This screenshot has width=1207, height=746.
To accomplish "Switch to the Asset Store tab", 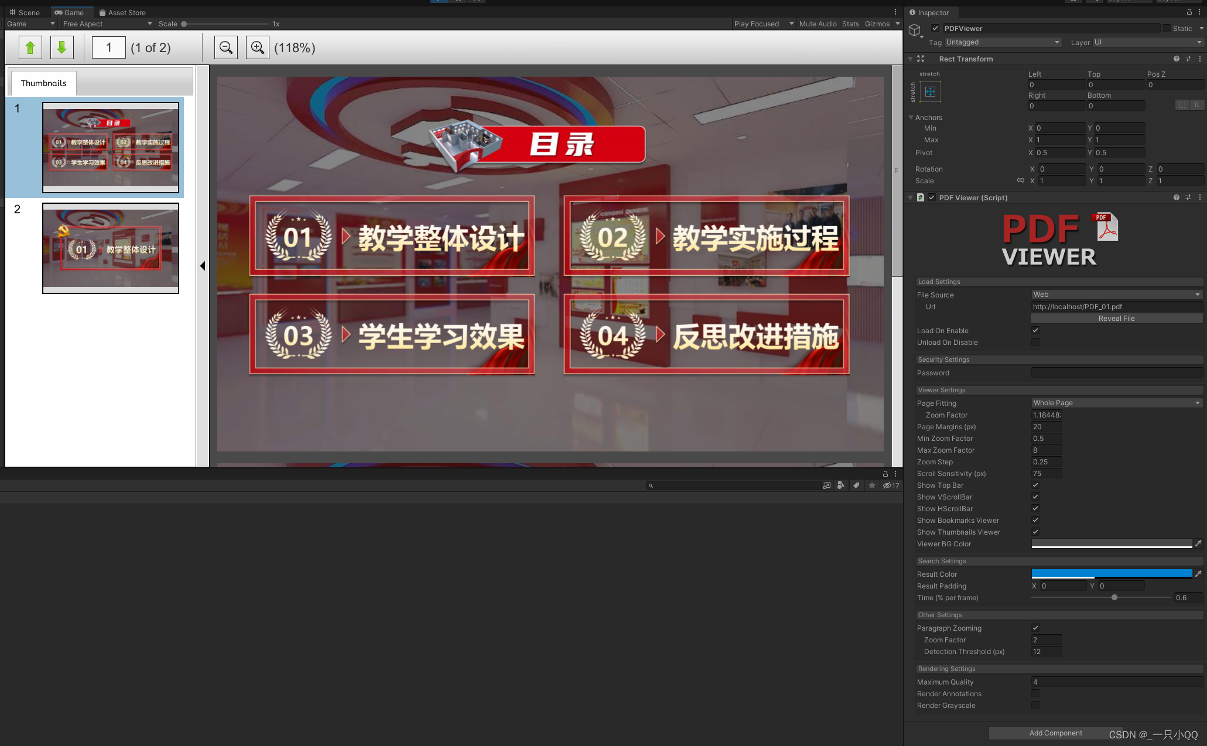I will pos(122,12).
